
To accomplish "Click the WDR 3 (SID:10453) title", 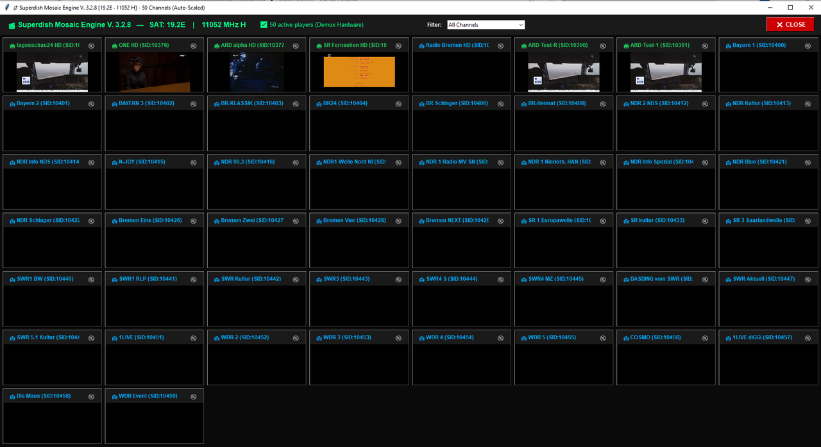I will point(347,337).
